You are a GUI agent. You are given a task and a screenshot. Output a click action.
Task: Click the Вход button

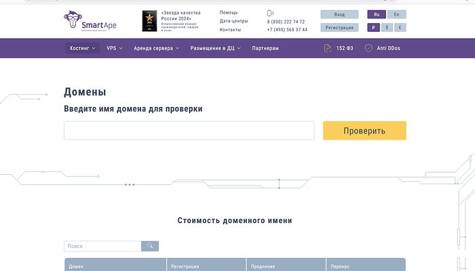pyautogui.click(x=339, y=14)
